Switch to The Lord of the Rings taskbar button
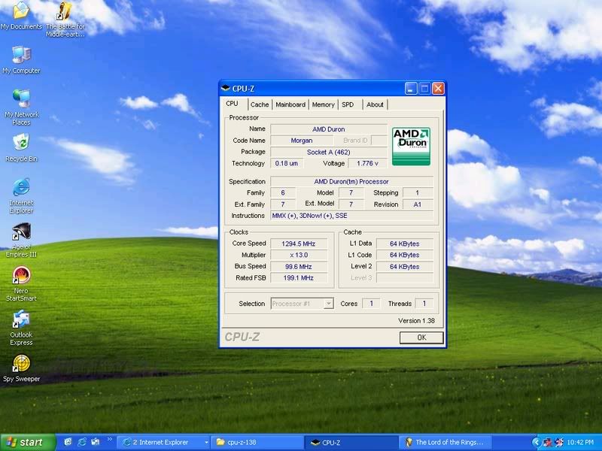 point(446,443)
